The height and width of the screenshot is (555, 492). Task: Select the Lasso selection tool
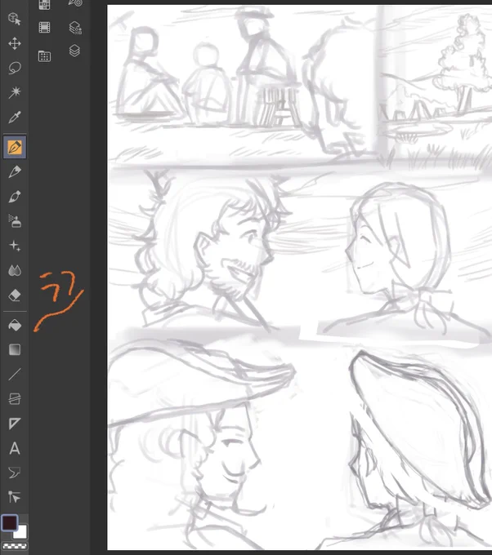15,68
